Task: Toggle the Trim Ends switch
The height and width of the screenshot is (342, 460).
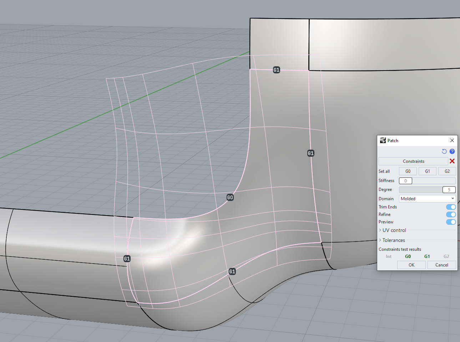Action: point(451,207)
